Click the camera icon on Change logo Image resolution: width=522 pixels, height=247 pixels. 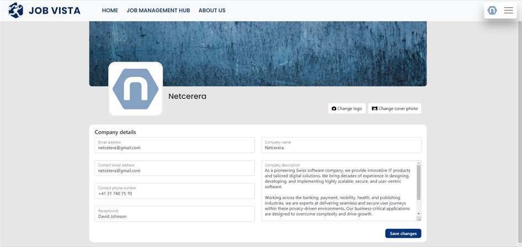pos(334,108)
